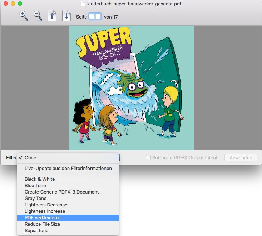Select Black & White filter

[x=68, y=179]
